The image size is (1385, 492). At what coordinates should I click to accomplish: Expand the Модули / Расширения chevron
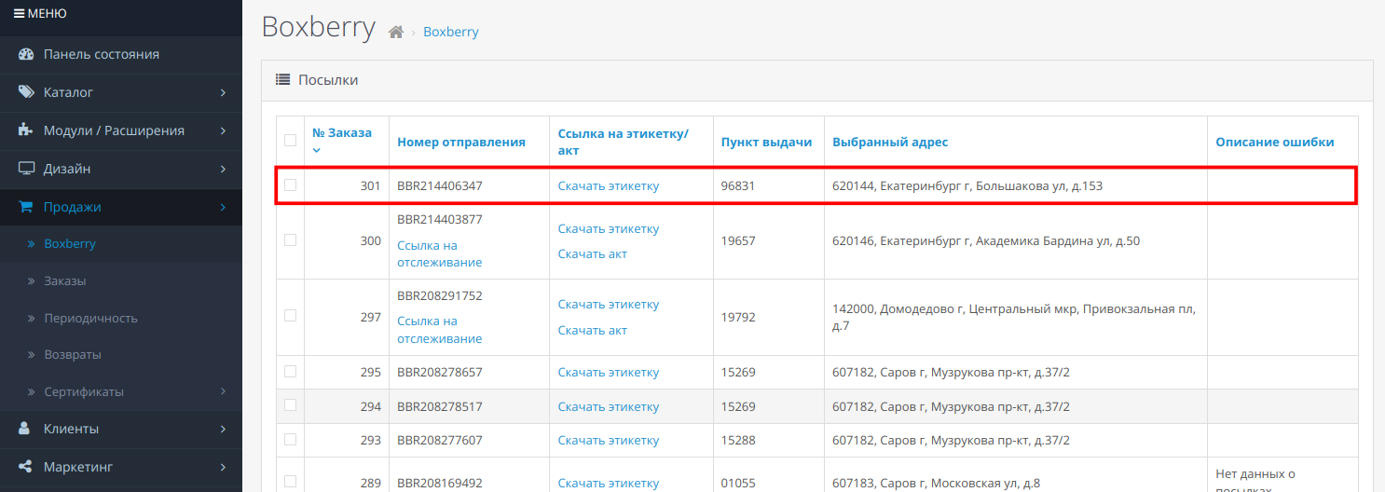coord(224,130)
